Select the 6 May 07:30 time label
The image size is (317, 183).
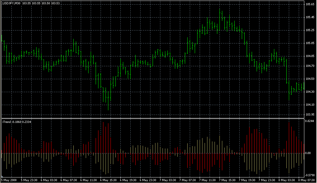pos(69,180)
